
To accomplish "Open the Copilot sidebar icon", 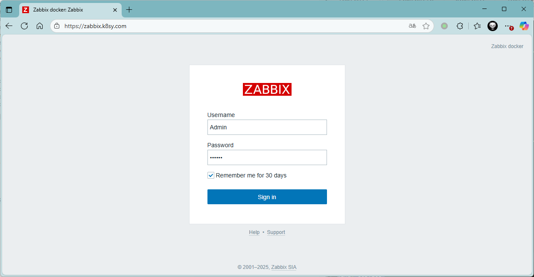I will coord(524,26).
